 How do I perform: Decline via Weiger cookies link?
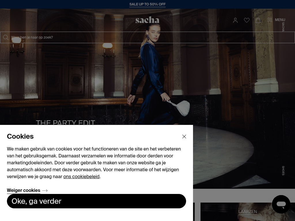coord(24,190)
